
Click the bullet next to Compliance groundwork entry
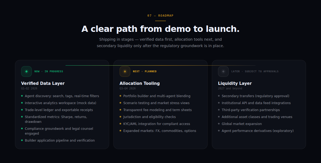pyautogui.click(x=22, y=129)
